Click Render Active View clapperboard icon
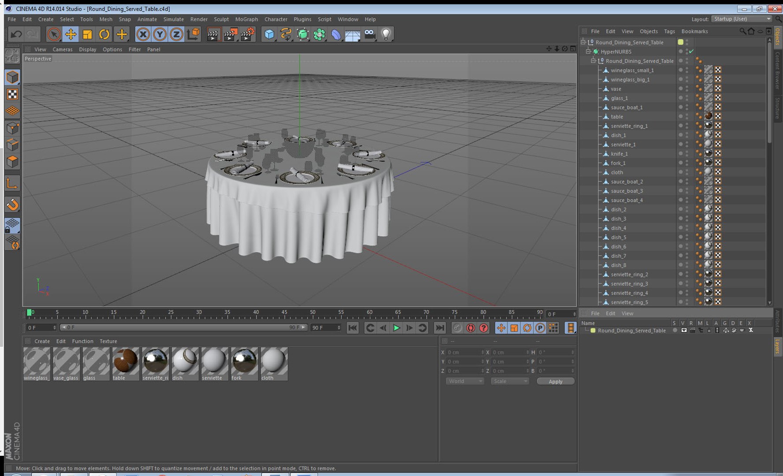 (x=214, y=34)
